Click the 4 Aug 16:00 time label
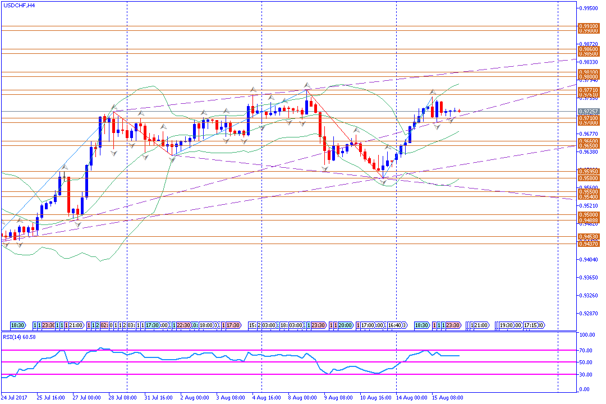 coord(267,398)
